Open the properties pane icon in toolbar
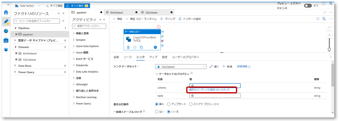Screen dimensions: 339x121 324,19
